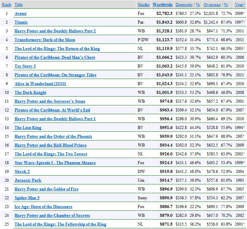Open Harry Potter and the Deathly Hallows Part 2
Image resolution: width=247 pixels, height=229 pixels.
pos(55,31)
